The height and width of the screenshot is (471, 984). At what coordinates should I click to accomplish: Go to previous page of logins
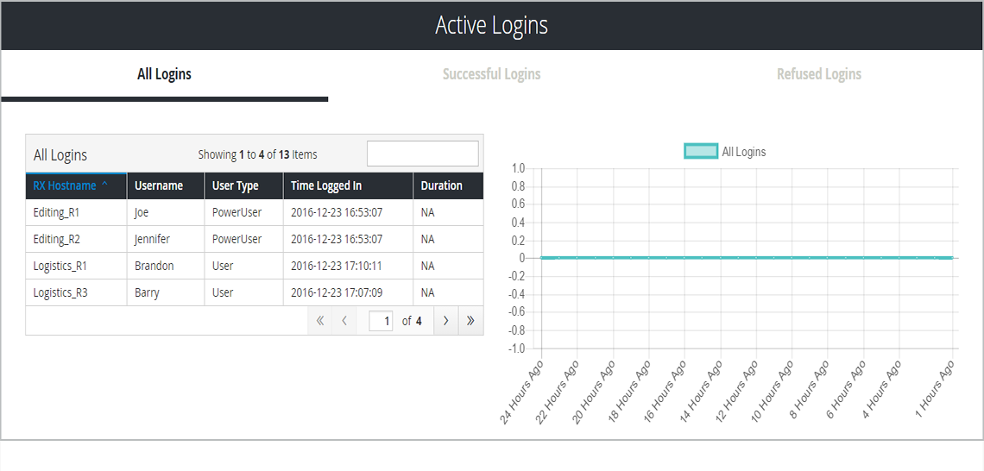[344, 321]
